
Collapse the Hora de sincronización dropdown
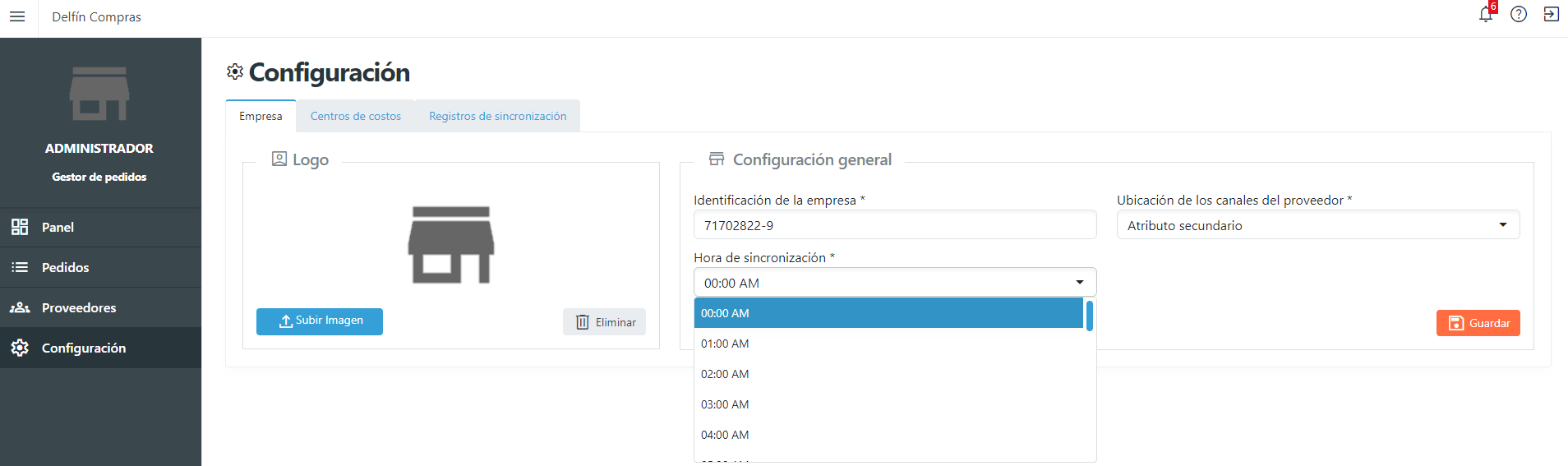[x=894, y=283]
